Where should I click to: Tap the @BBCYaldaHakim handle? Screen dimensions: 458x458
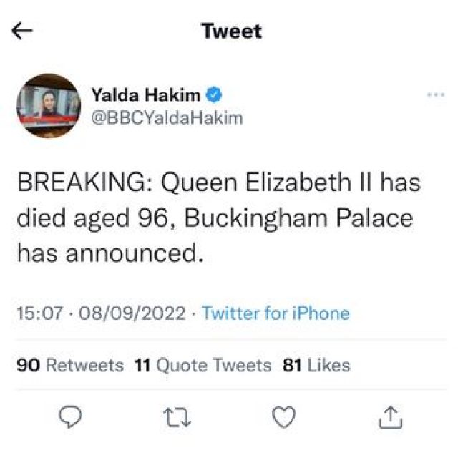tap(166, 118)
